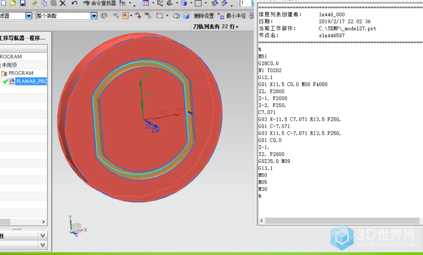
Task: Click the rectangle selection marquee icon
Action: (x=159, y=16)
